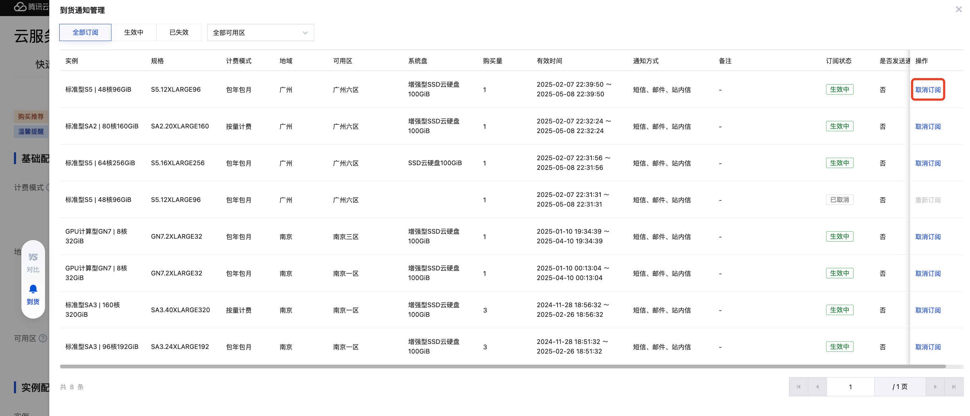Go to next page arrow
Viewport: 970px width, 416px height.
coord(935,387)
